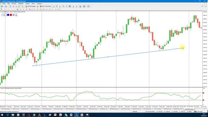Image resolution: width=208 pixels, height=117 pixels.
Task: Switch to H1 timeframe
Action: point(47,9)
